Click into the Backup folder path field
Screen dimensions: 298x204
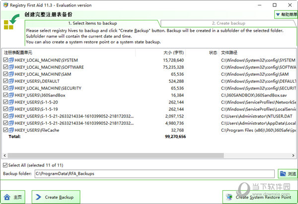pyautogui.click(x=154, y=174)
